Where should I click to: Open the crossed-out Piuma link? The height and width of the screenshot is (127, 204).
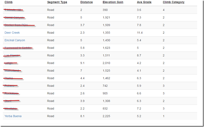coord(9,78)
